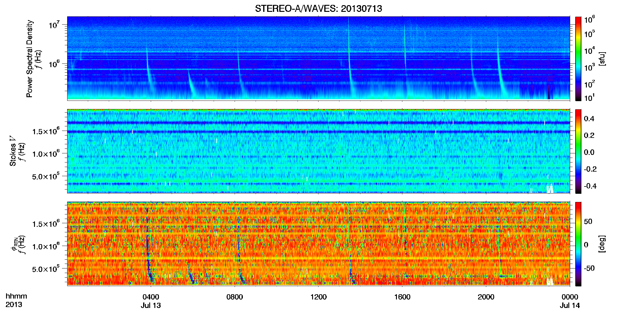Image resolution: width=637 pixels, height=328 pixels.
Task: Click the 1.5×10^6 tick in Stokes V panel
Action: tap(46, 131)
